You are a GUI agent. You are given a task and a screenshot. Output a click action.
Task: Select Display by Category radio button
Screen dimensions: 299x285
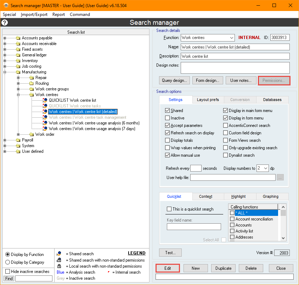click(8, 262)
